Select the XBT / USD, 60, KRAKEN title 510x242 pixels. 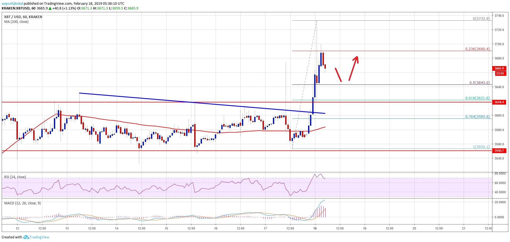pyautogui.click(x=23, y=17)
